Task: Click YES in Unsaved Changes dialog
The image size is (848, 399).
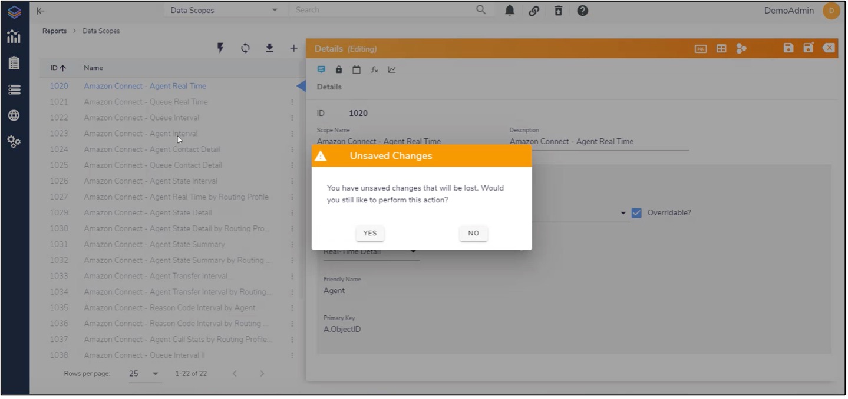Action: 370,233
